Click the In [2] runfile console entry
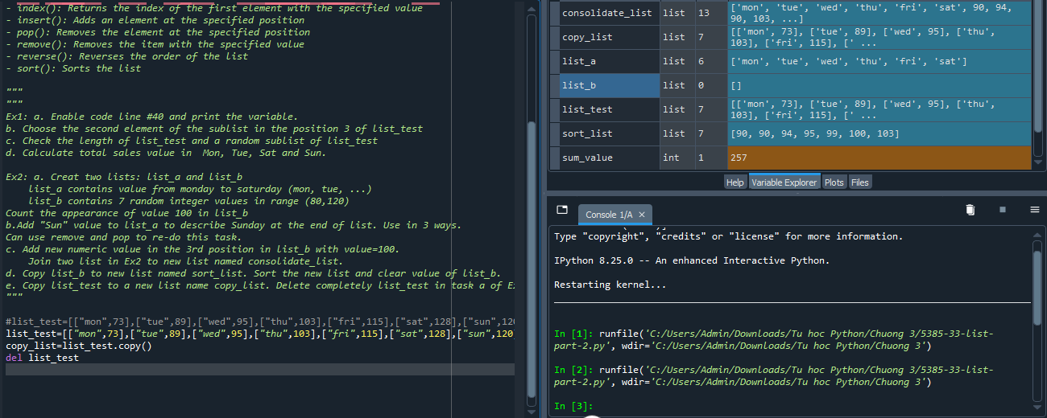This screenshot has width=1047, height=418. coord(774,376)
